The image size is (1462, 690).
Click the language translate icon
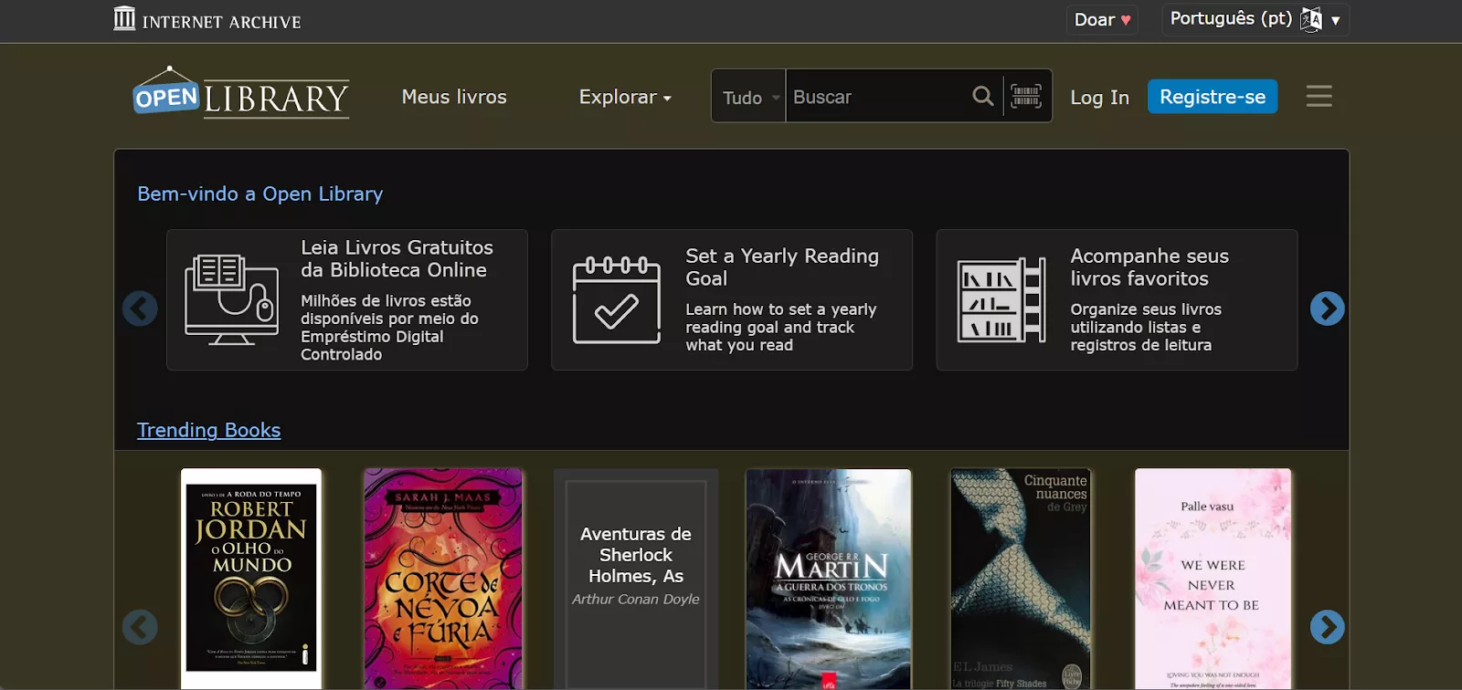(x=1311, y=19)
